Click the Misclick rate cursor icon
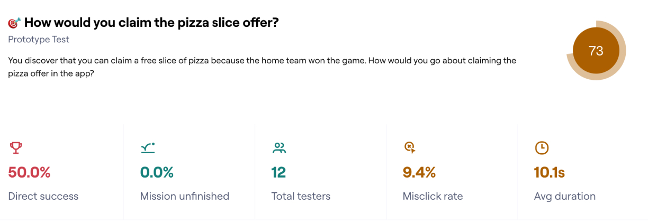The image size is (648, 223). [410, 148]
